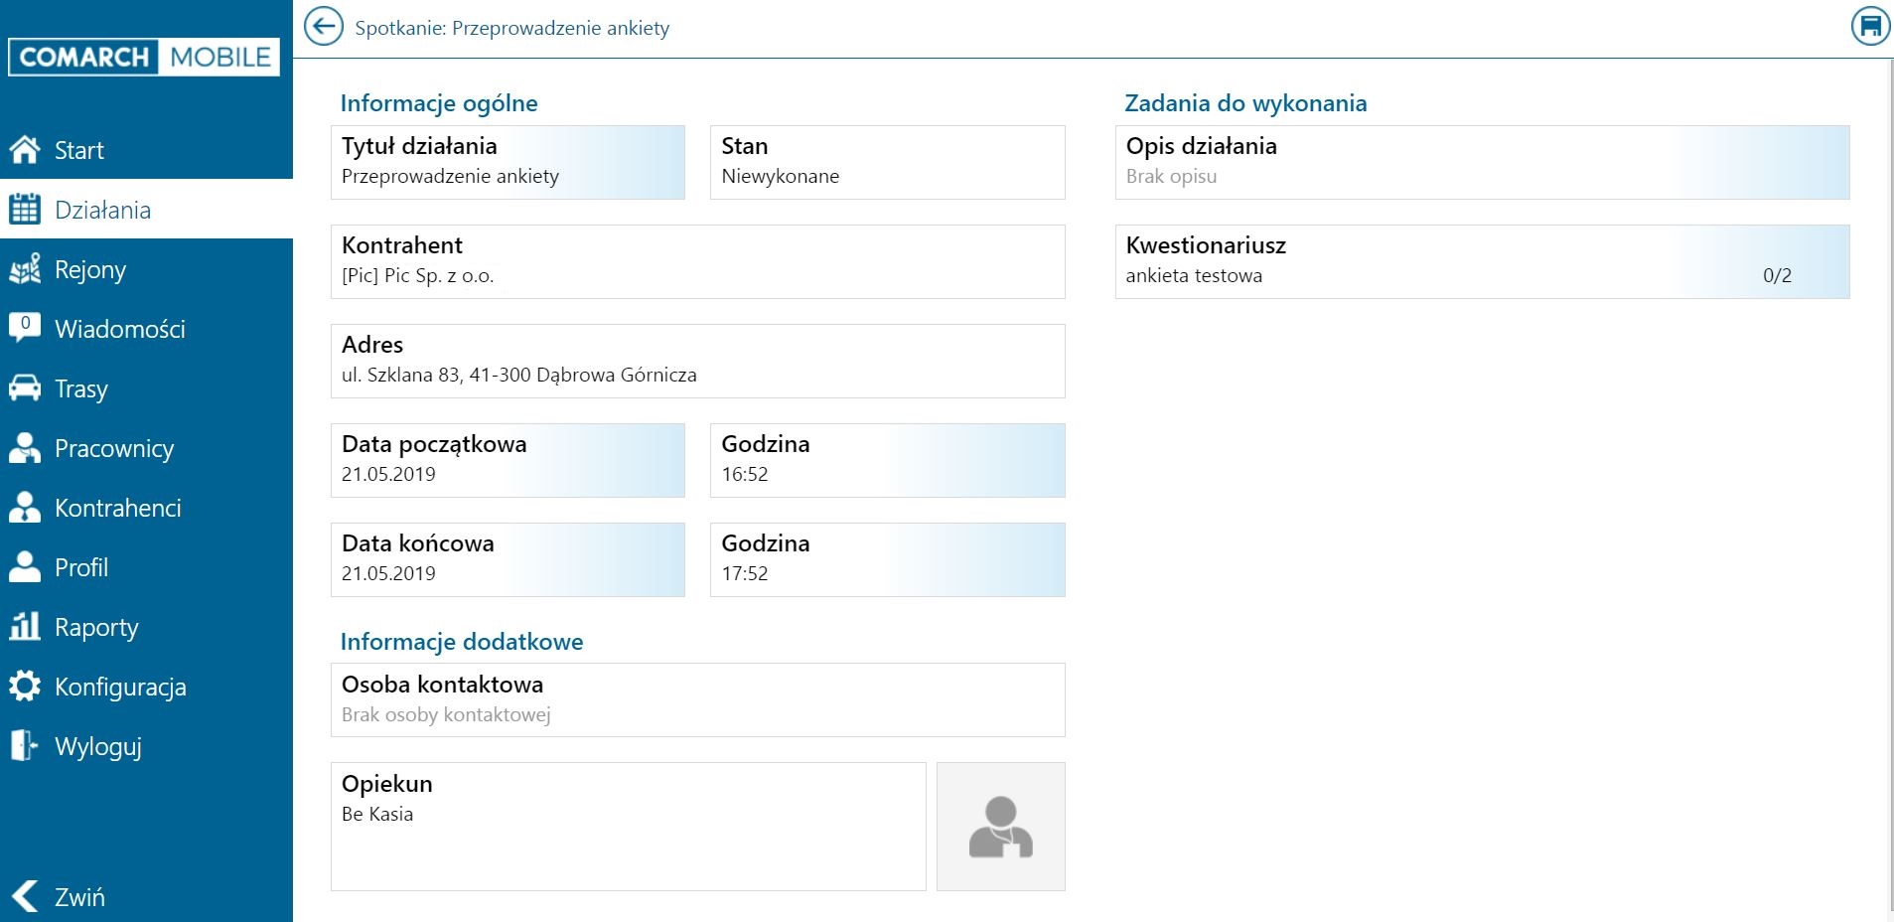Click the Opiekun avatar thumbnail
Viewport: 1894px width, 922px height.
coord(1000,826)
